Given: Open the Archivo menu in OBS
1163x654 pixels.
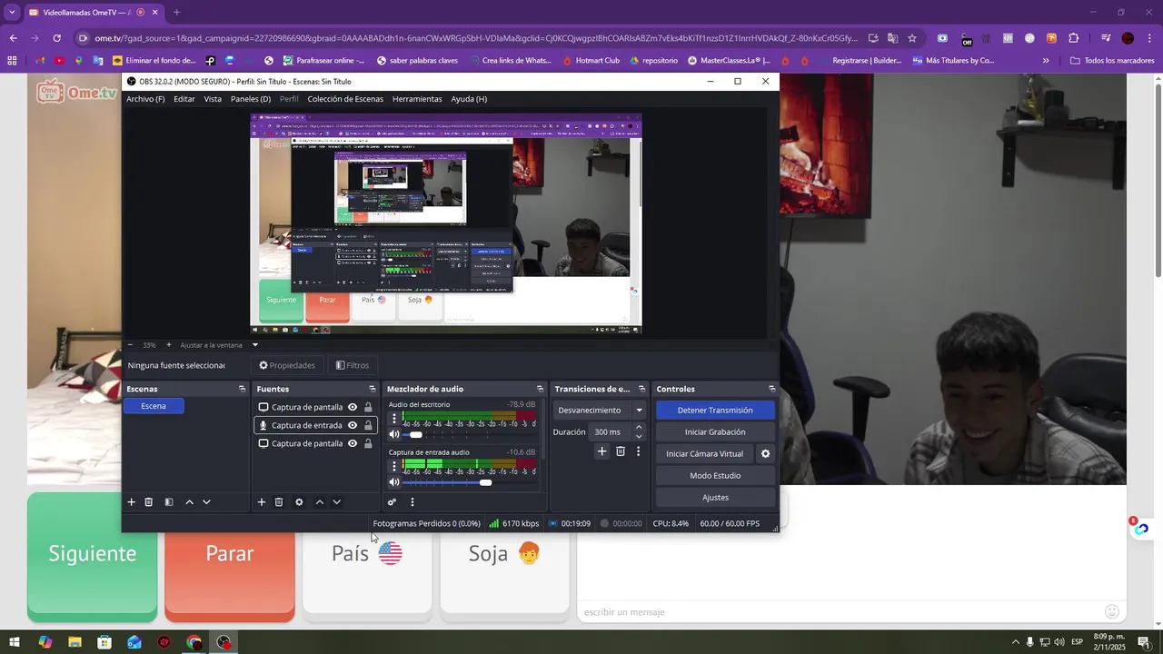Looking at the screenshot, I should coord(145,99).
